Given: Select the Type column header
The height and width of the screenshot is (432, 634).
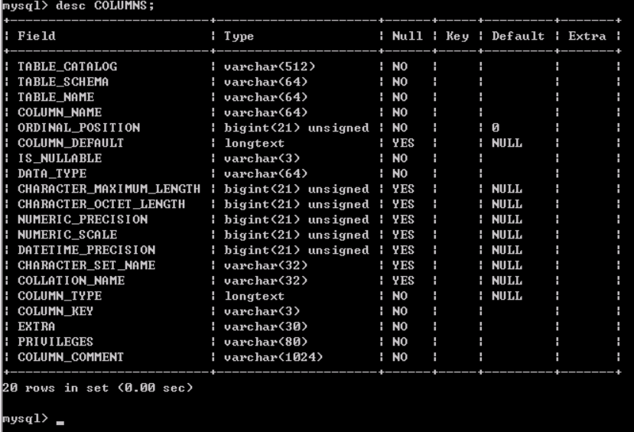Looking at the screenshot, I should (x=239, y=37).
